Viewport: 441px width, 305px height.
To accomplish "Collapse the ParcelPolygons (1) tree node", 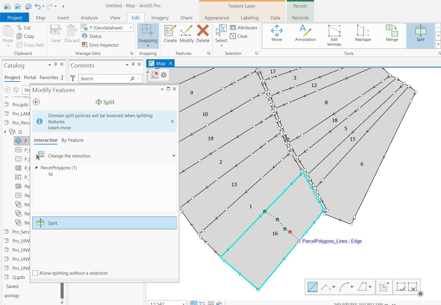I will click(36, 167).
